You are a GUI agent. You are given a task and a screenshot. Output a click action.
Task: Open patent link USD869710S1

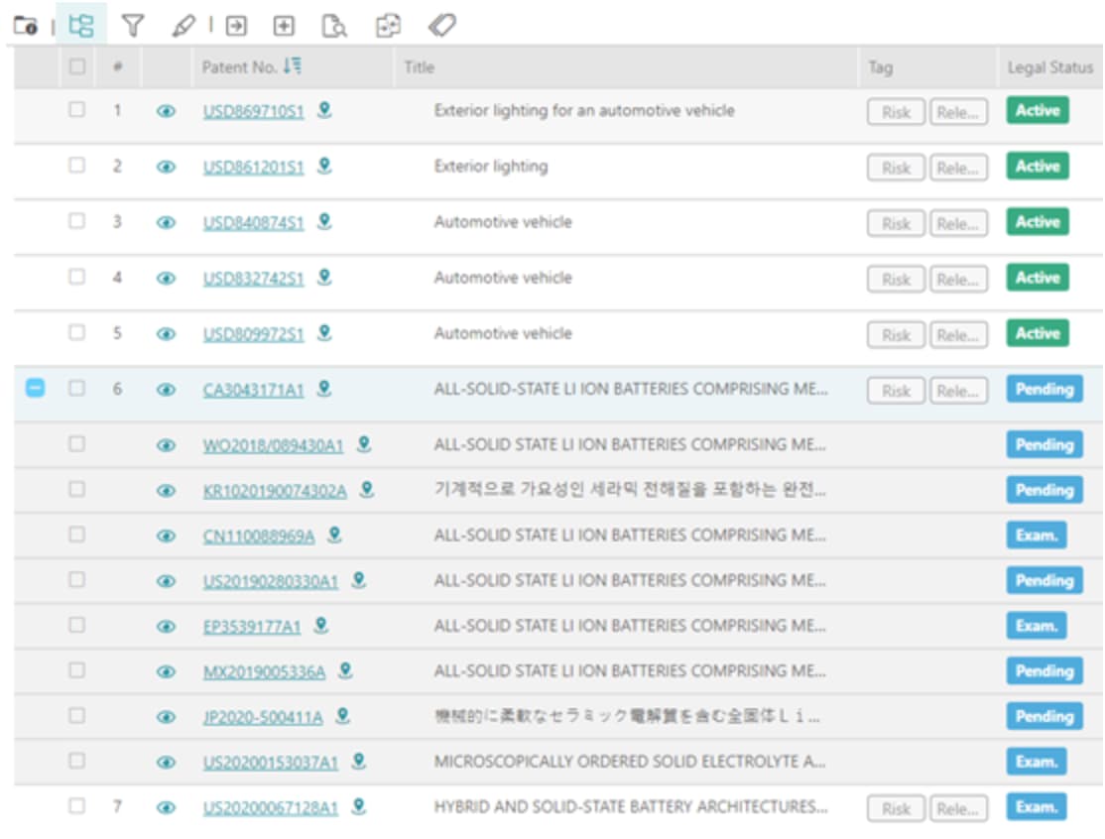(253, 111)
